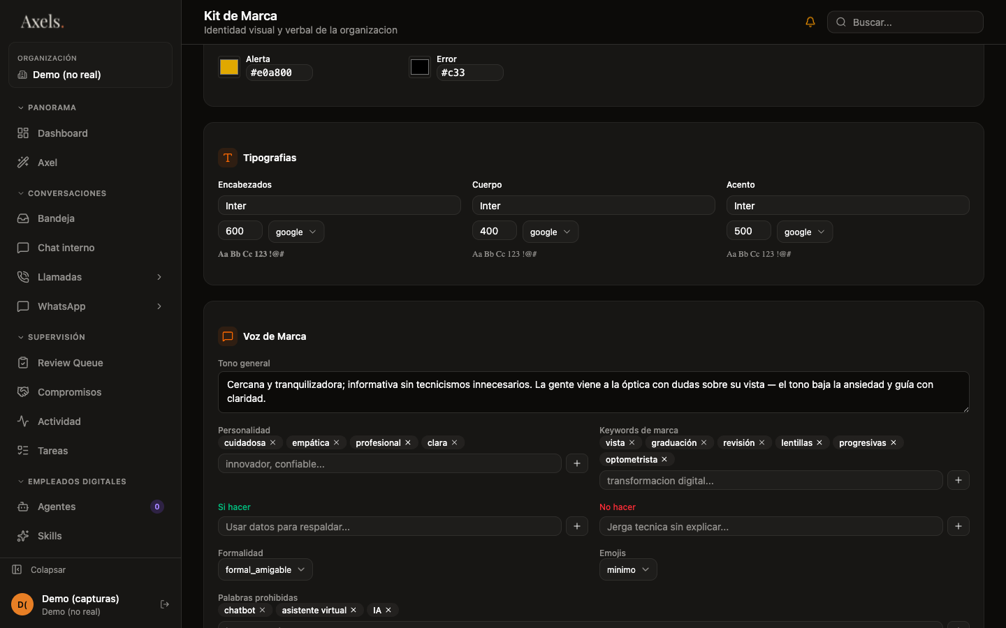1006x628 pixels.
Task: Select the Demo (no real) organization
Action: click(90, 65)
